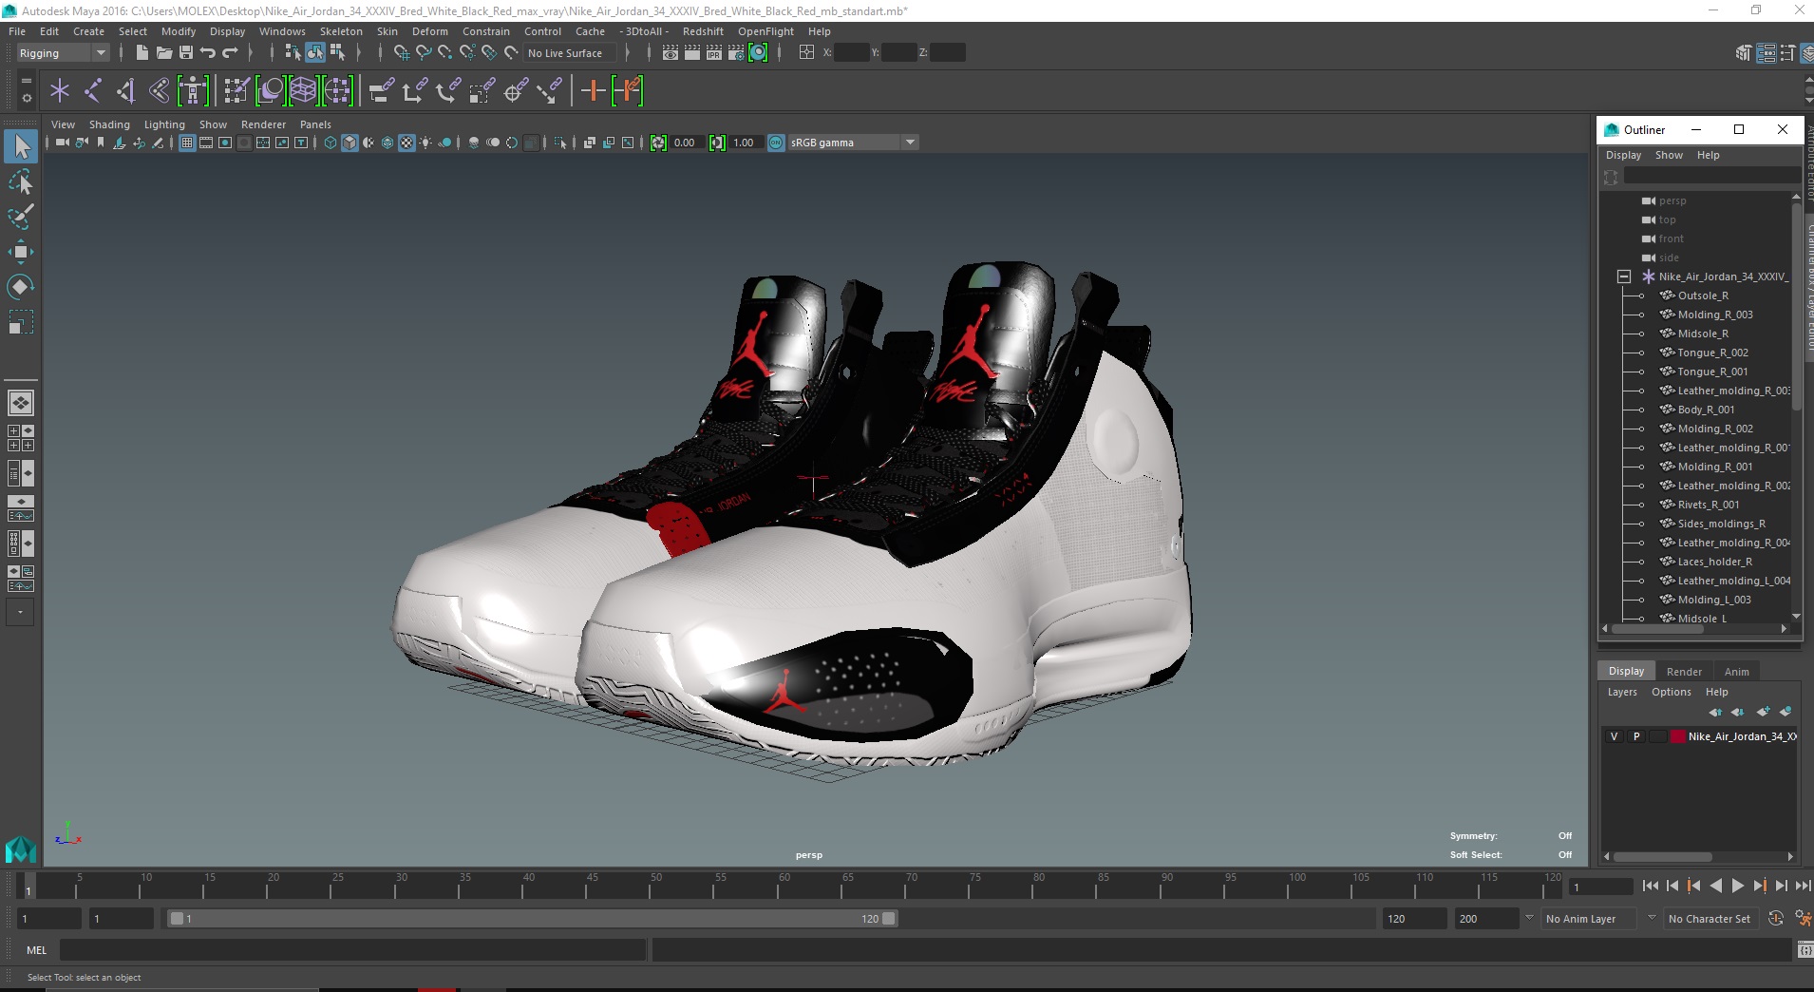Open the Outliner Show menu
Image resolution: width=1814 pixels, height=992 pixels.
(x=1669, y=155)
